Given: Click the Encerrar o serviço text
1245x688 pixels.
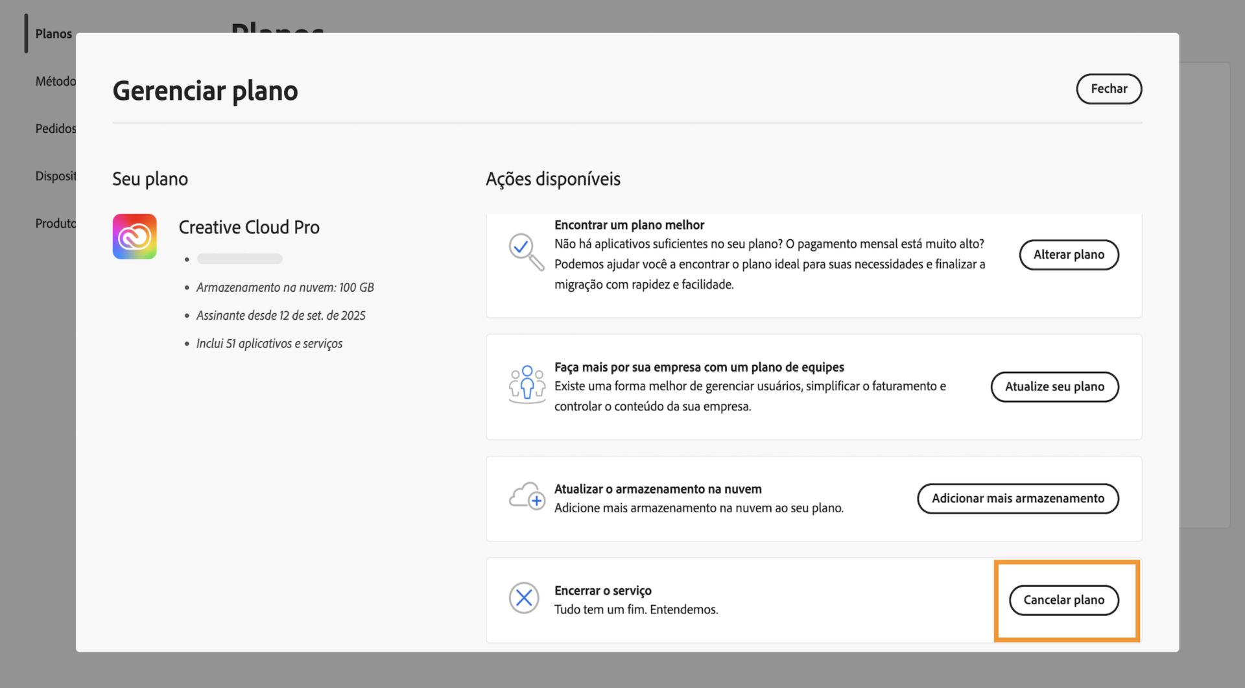Looking at the screenshot, I should [602, 590].
